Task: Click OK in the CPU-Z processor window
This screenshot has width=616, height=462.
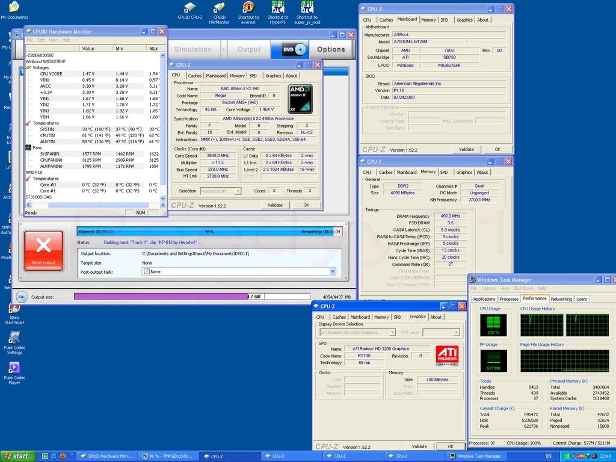Action: 306,205
